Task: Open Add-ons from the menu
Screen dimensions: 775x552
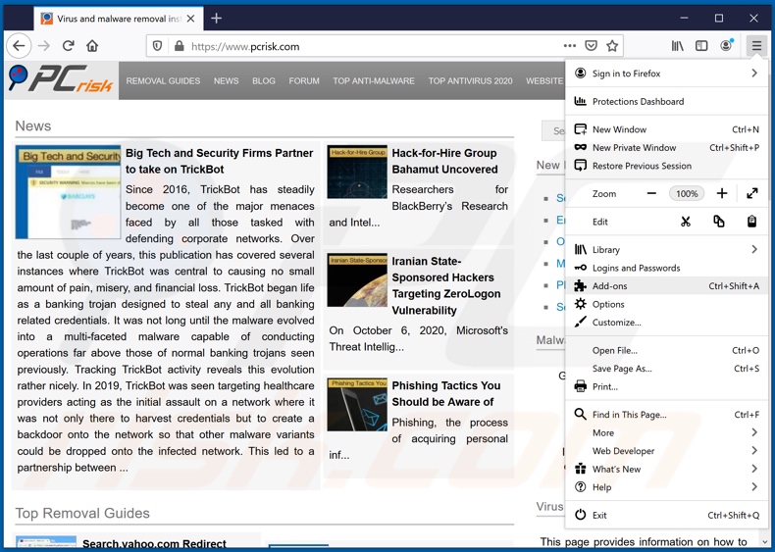Action: click(x=666, y=285)
